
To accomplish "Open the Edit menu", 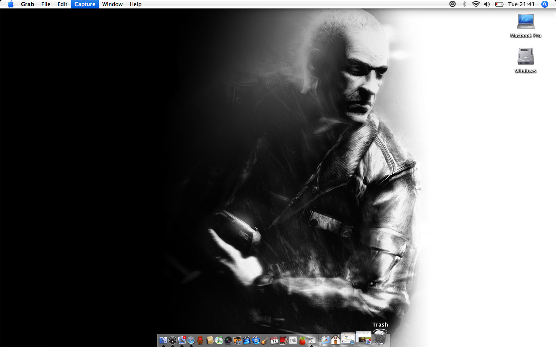I will point(62,4).
